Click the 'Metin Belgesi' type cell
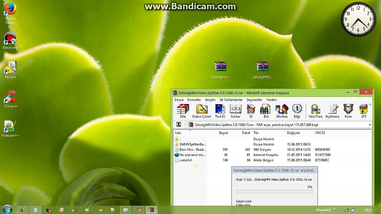The image size is (381, 214). point(264,160)
